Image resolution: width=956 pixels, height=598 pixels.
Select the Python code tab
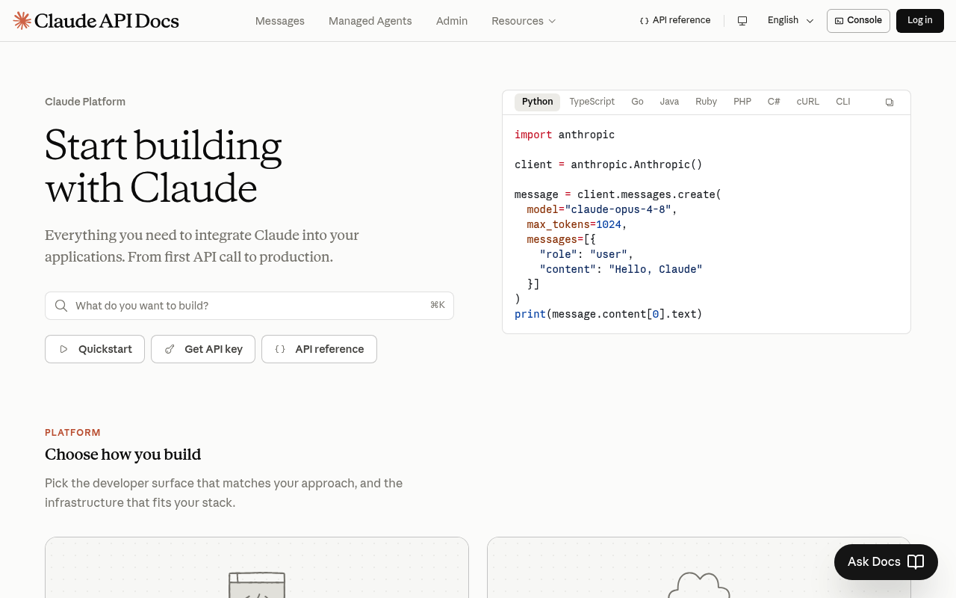tap(538, 102)
